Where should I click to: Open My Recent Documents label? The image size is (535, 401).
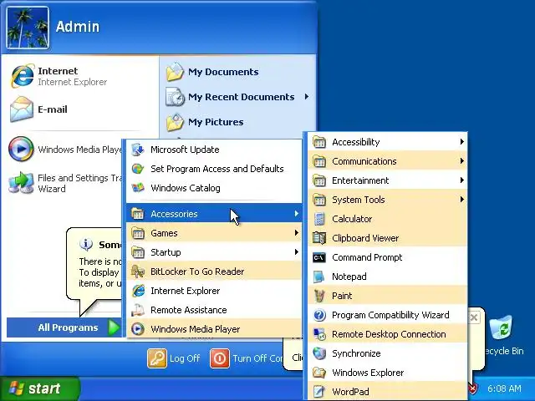[242, 97]
